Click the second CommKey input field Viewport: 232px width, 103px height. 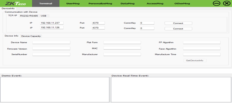147,28
